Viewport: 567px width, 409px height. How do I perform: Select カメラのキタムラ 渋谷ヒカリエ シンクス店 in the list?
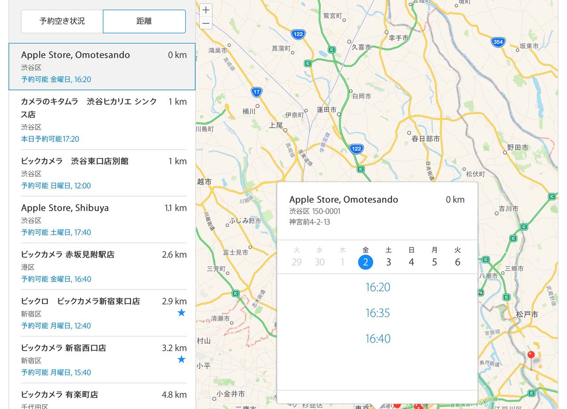coord(102,120)
